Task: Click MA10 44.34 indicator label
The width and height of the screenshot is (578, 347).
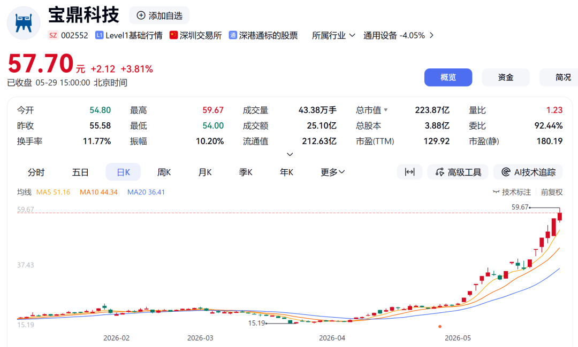Action: pyautogui.click(x=98, y=192)
